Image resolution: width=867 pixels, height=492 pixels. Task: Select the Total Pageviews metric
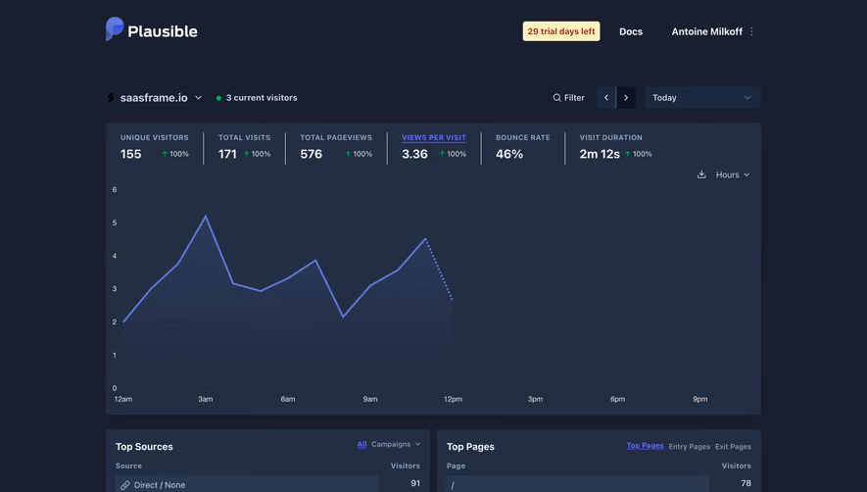336,148
